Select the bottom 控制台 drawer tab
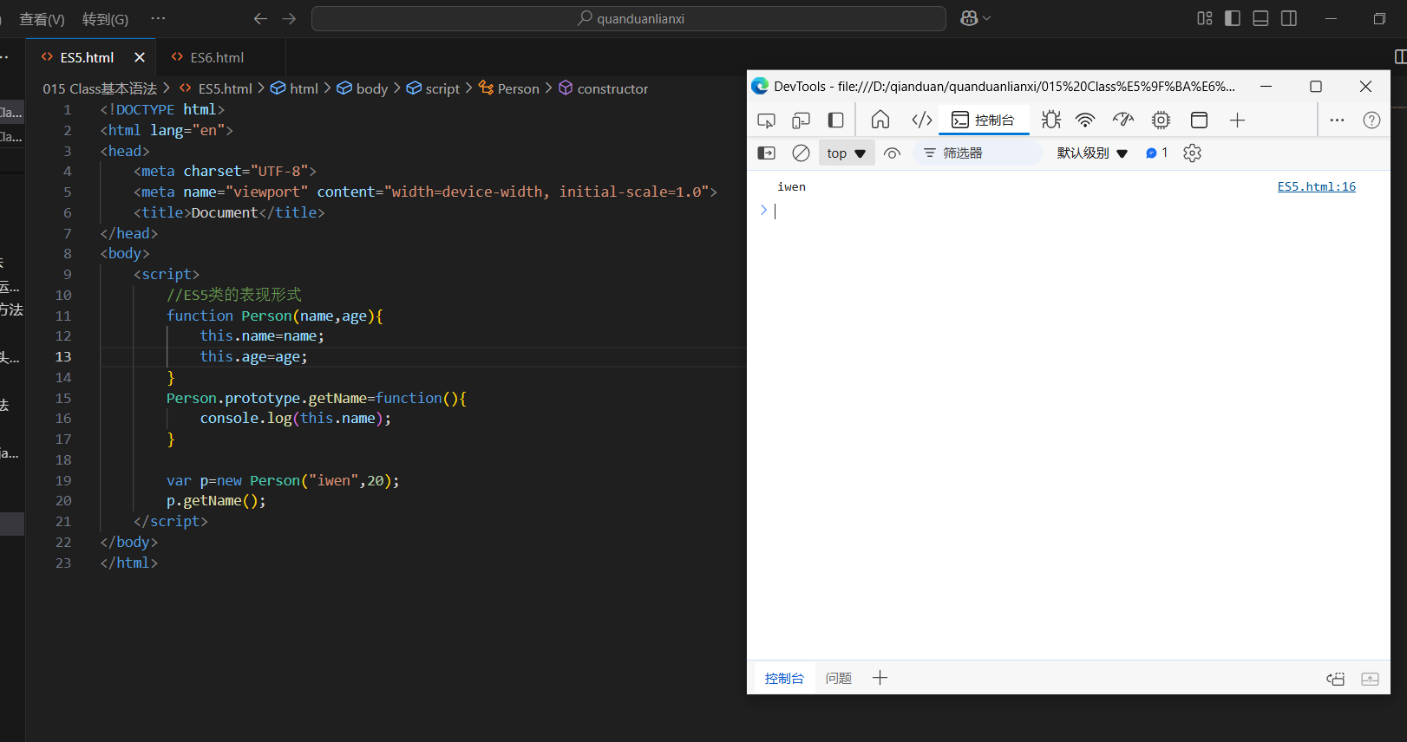The width and height of the screenshot is (1407, 742). pyautogui.click(x=784, y=678)
